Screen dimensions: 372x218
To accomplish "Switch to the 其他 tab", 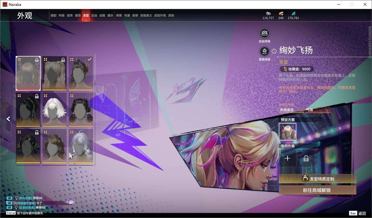I will (x=171, y=15).
